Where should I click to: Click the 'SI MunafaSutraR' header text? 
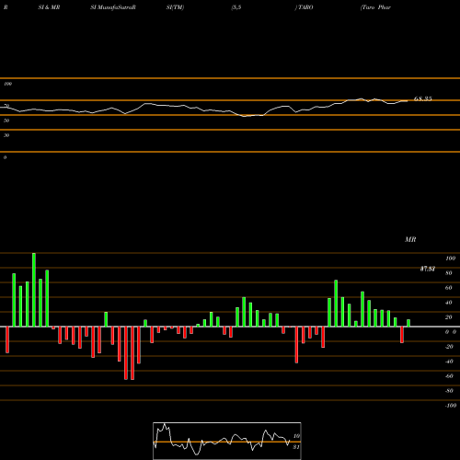click(x=113, y=7)
